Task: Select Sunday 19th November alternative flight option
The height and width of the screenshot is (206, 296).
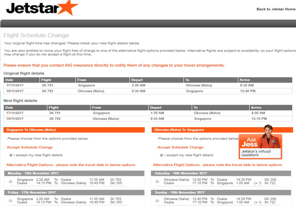Action: pyautogui.click(x=157, y=201)
